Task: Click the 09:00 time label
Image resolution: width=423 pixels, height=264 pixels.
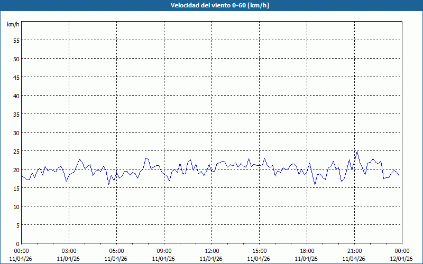Action: [164, 251]
